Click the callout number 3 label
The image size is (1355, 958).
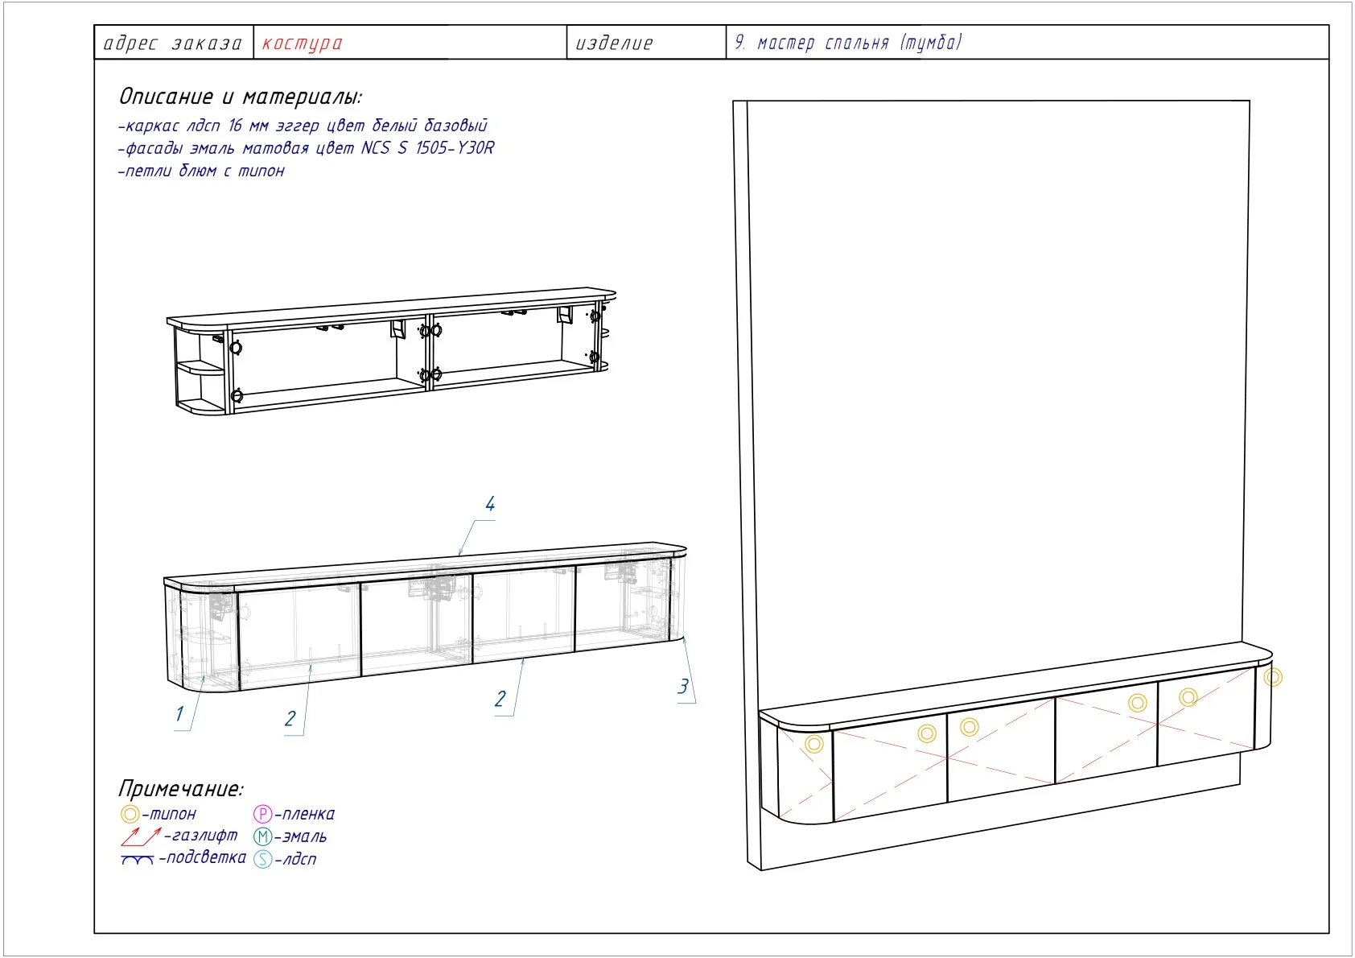pos(683,686)
